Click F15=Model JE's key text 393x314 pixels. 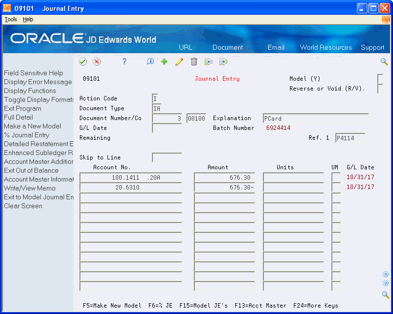(x=204, y=306)
